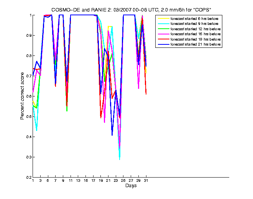Screen dimensions: 253x199
Task: Click the magenta line sample in the legend
Action: [163, 34]
